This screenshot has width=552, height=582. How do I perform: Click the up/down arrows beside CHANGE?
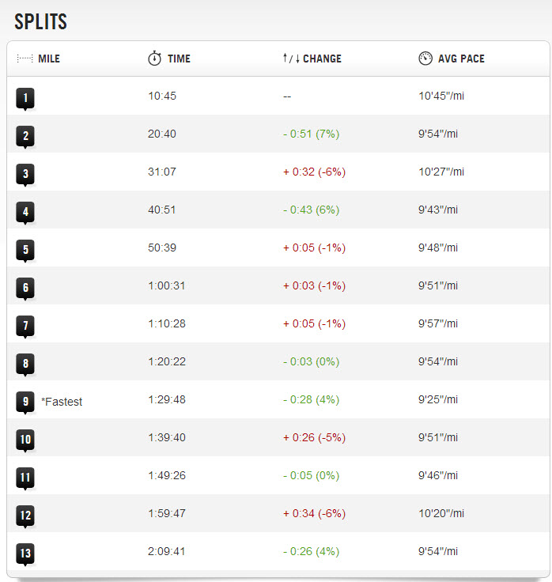(x=289, y=59)
